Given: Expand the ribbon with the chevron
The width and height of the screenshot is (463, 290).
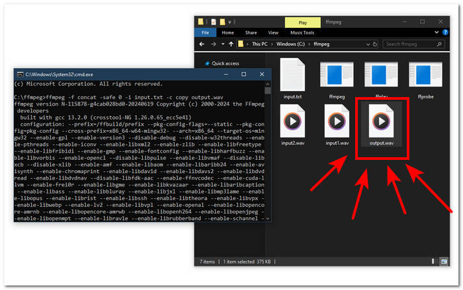Looking at the screenshot, I should tap(437, 32).
